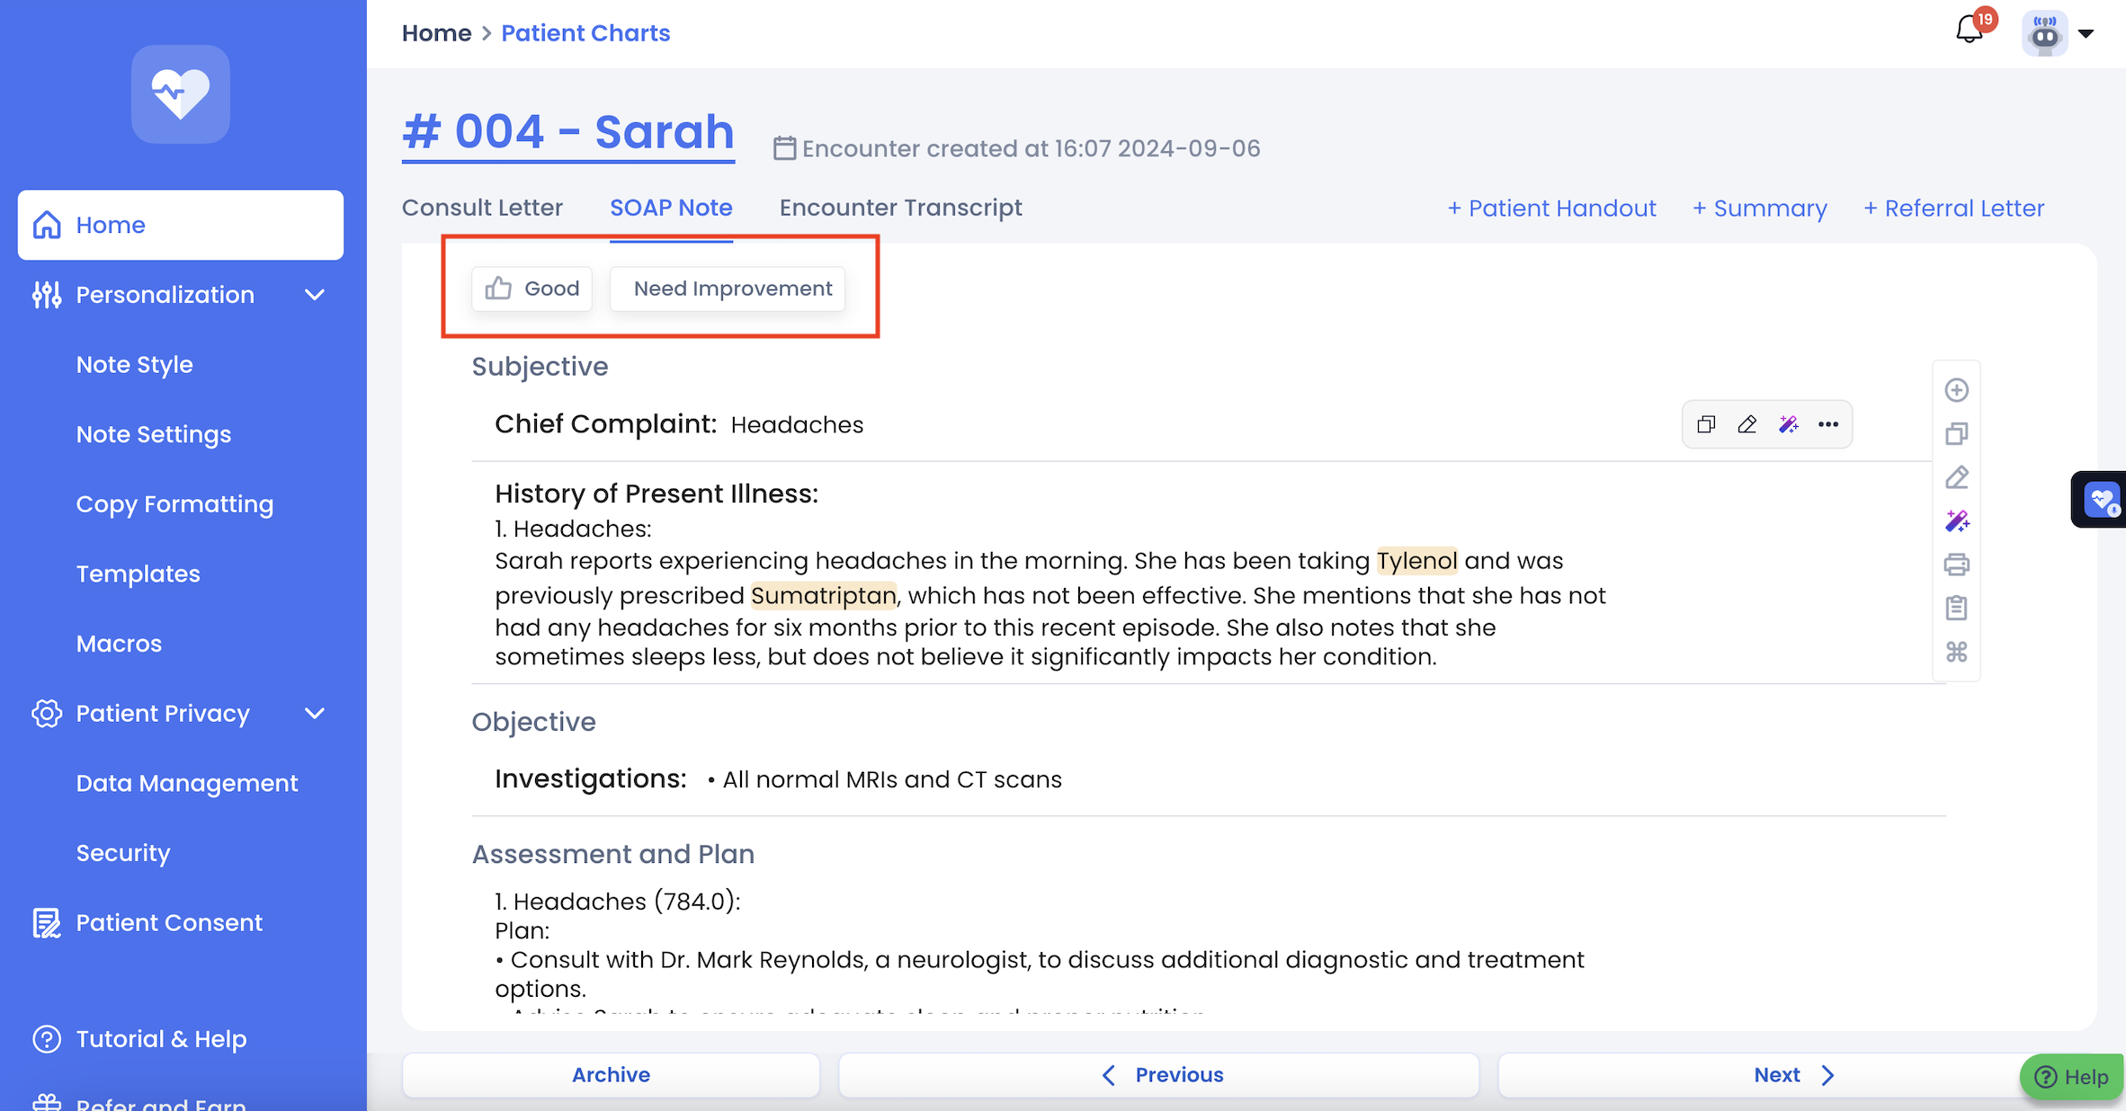Click the pencil edit icon beside Chief Complaint

1746,424
